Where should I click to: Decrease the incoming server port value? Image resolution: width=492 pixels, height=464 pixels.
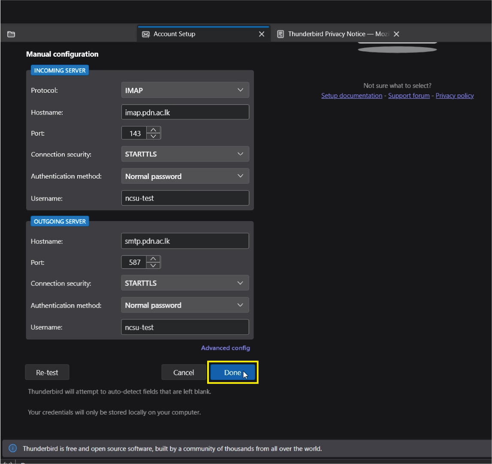(x=154, y=136)
